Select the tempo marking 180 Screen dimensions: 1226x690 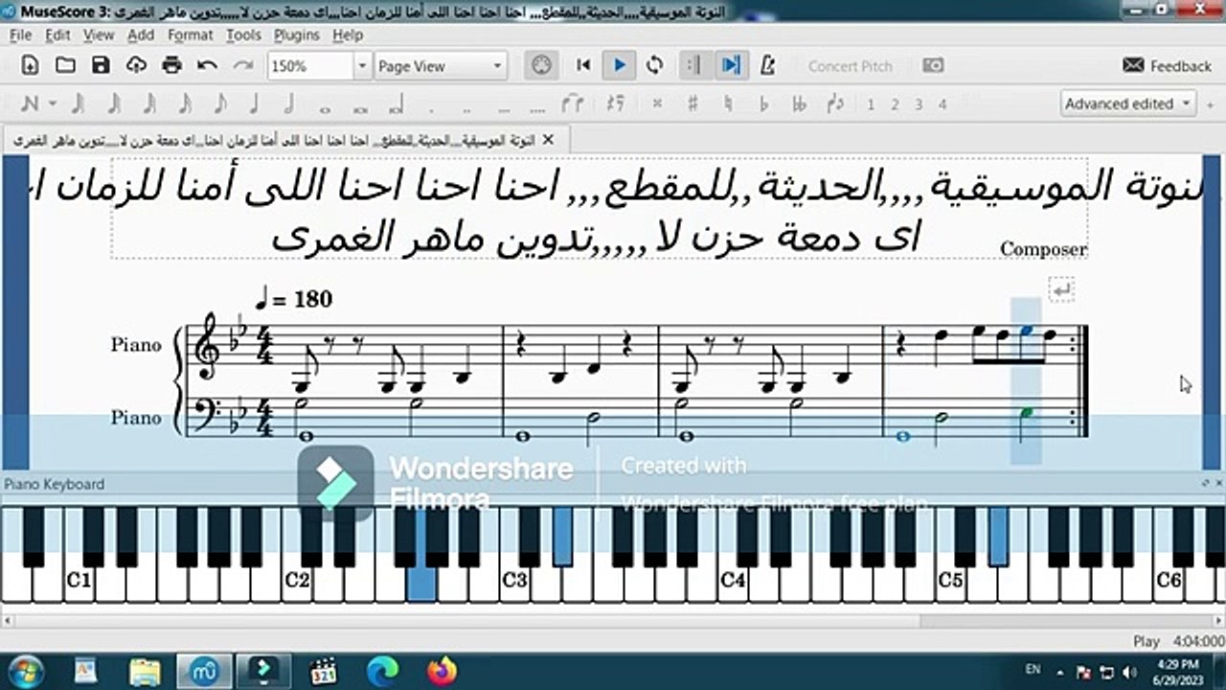click(294, 299)
